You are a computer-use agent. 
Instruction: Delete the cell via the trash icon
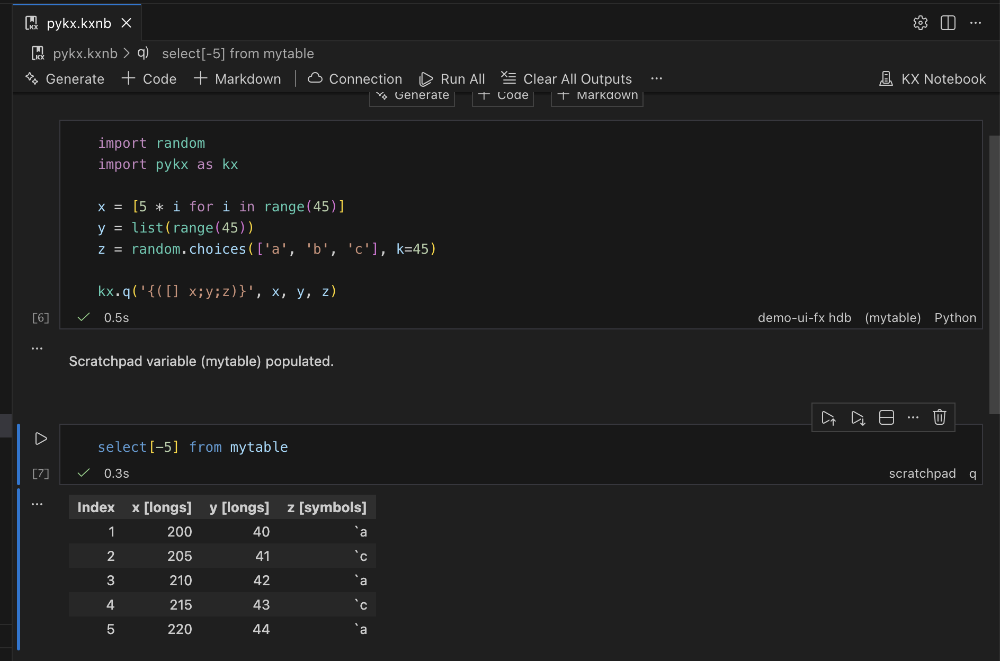[x=939, y=417]
